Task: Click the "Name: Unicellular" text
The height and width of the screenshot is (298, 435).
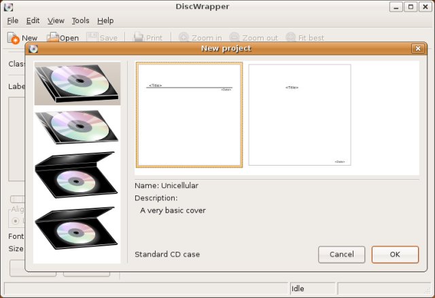Action: (167, 185)
